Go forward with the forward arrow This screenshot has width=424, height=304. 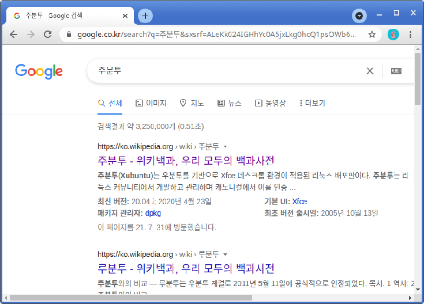pos(31,35)
